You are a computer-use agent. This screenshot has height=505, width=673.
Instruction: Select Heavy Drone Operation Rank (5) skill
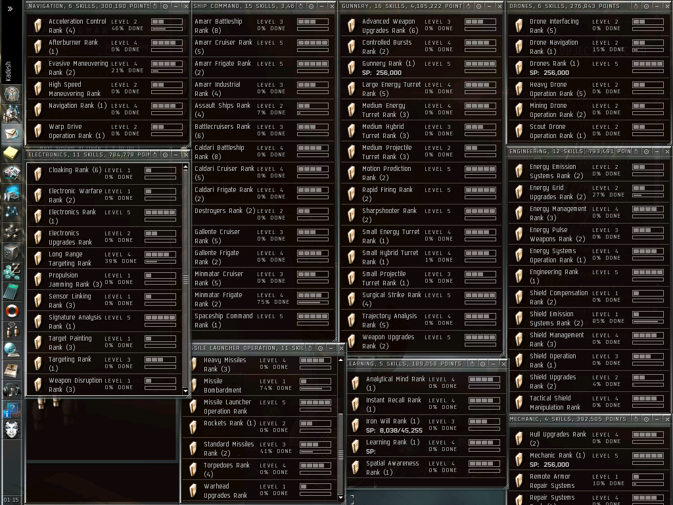589,89
